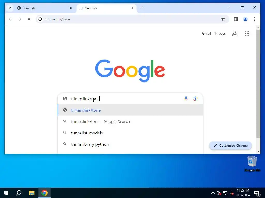
Task: Open Windows taskbar search
Action: (x=19, y=193)
